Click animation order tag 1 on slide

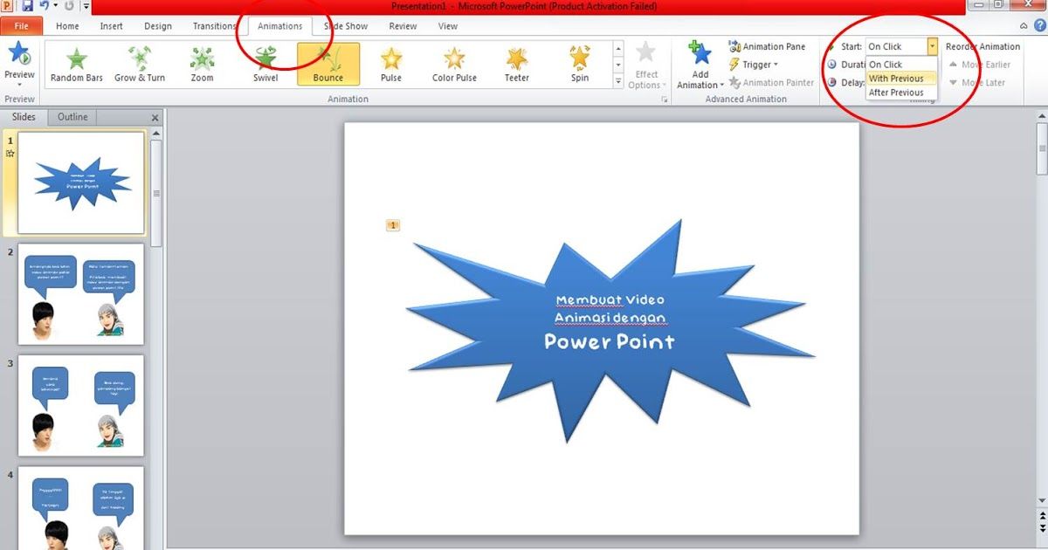point(392,226)
